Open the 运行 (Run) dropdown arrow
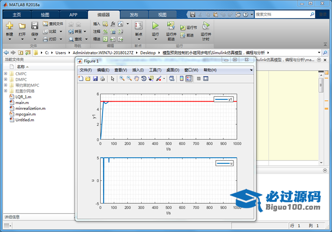The width and height of the screenshot is (332, 232). (156, 39)
